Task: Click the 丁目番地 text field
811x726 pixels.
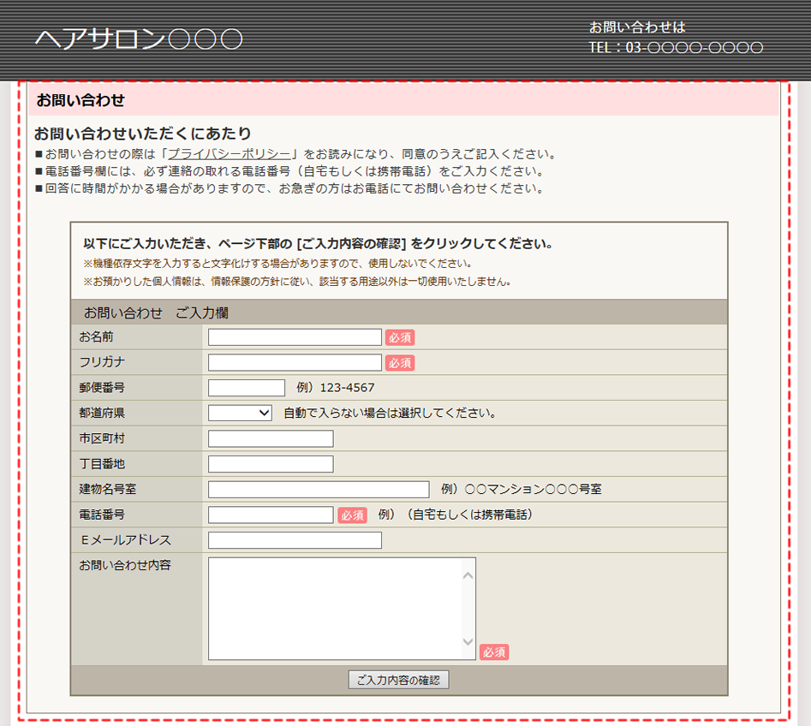Action: click(x=271, y=464)
